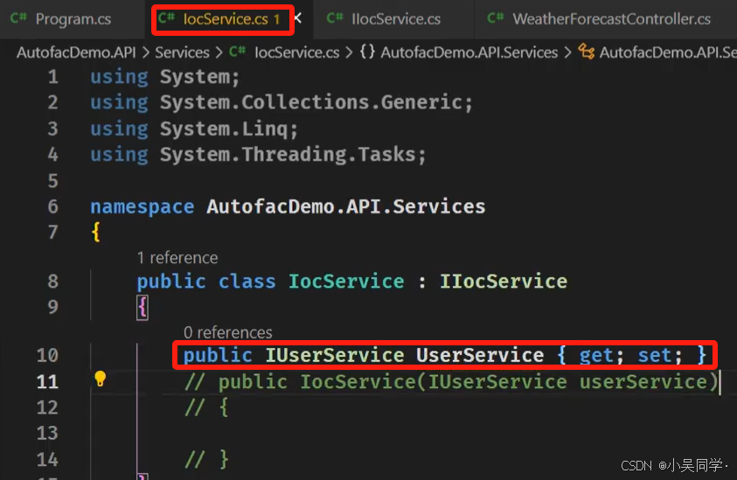Image resolution: width=737 pixels, height=480 pixels.
Task: Click the commented closing brace on line 14
Action: (206, 459)
